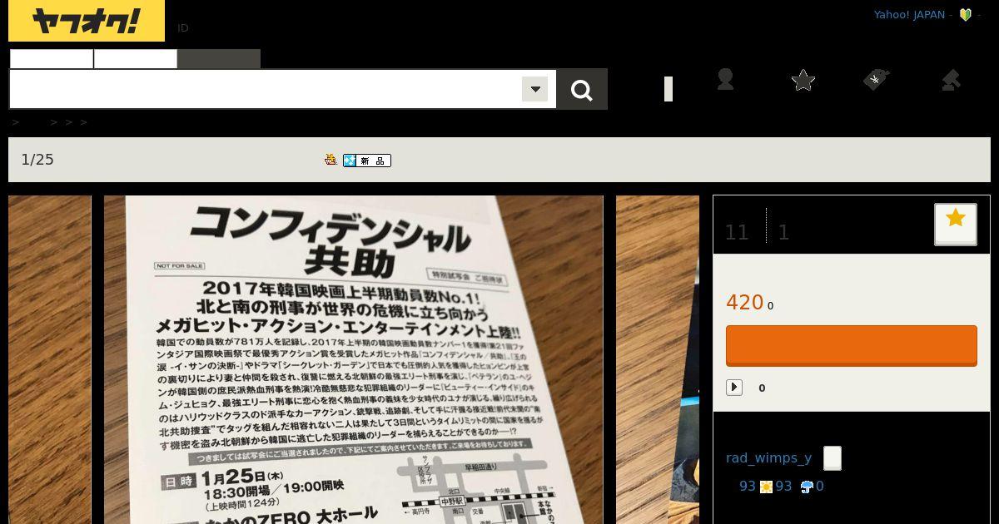Select the leftmost white search tab
999x524 pixels.
point(52,58)
